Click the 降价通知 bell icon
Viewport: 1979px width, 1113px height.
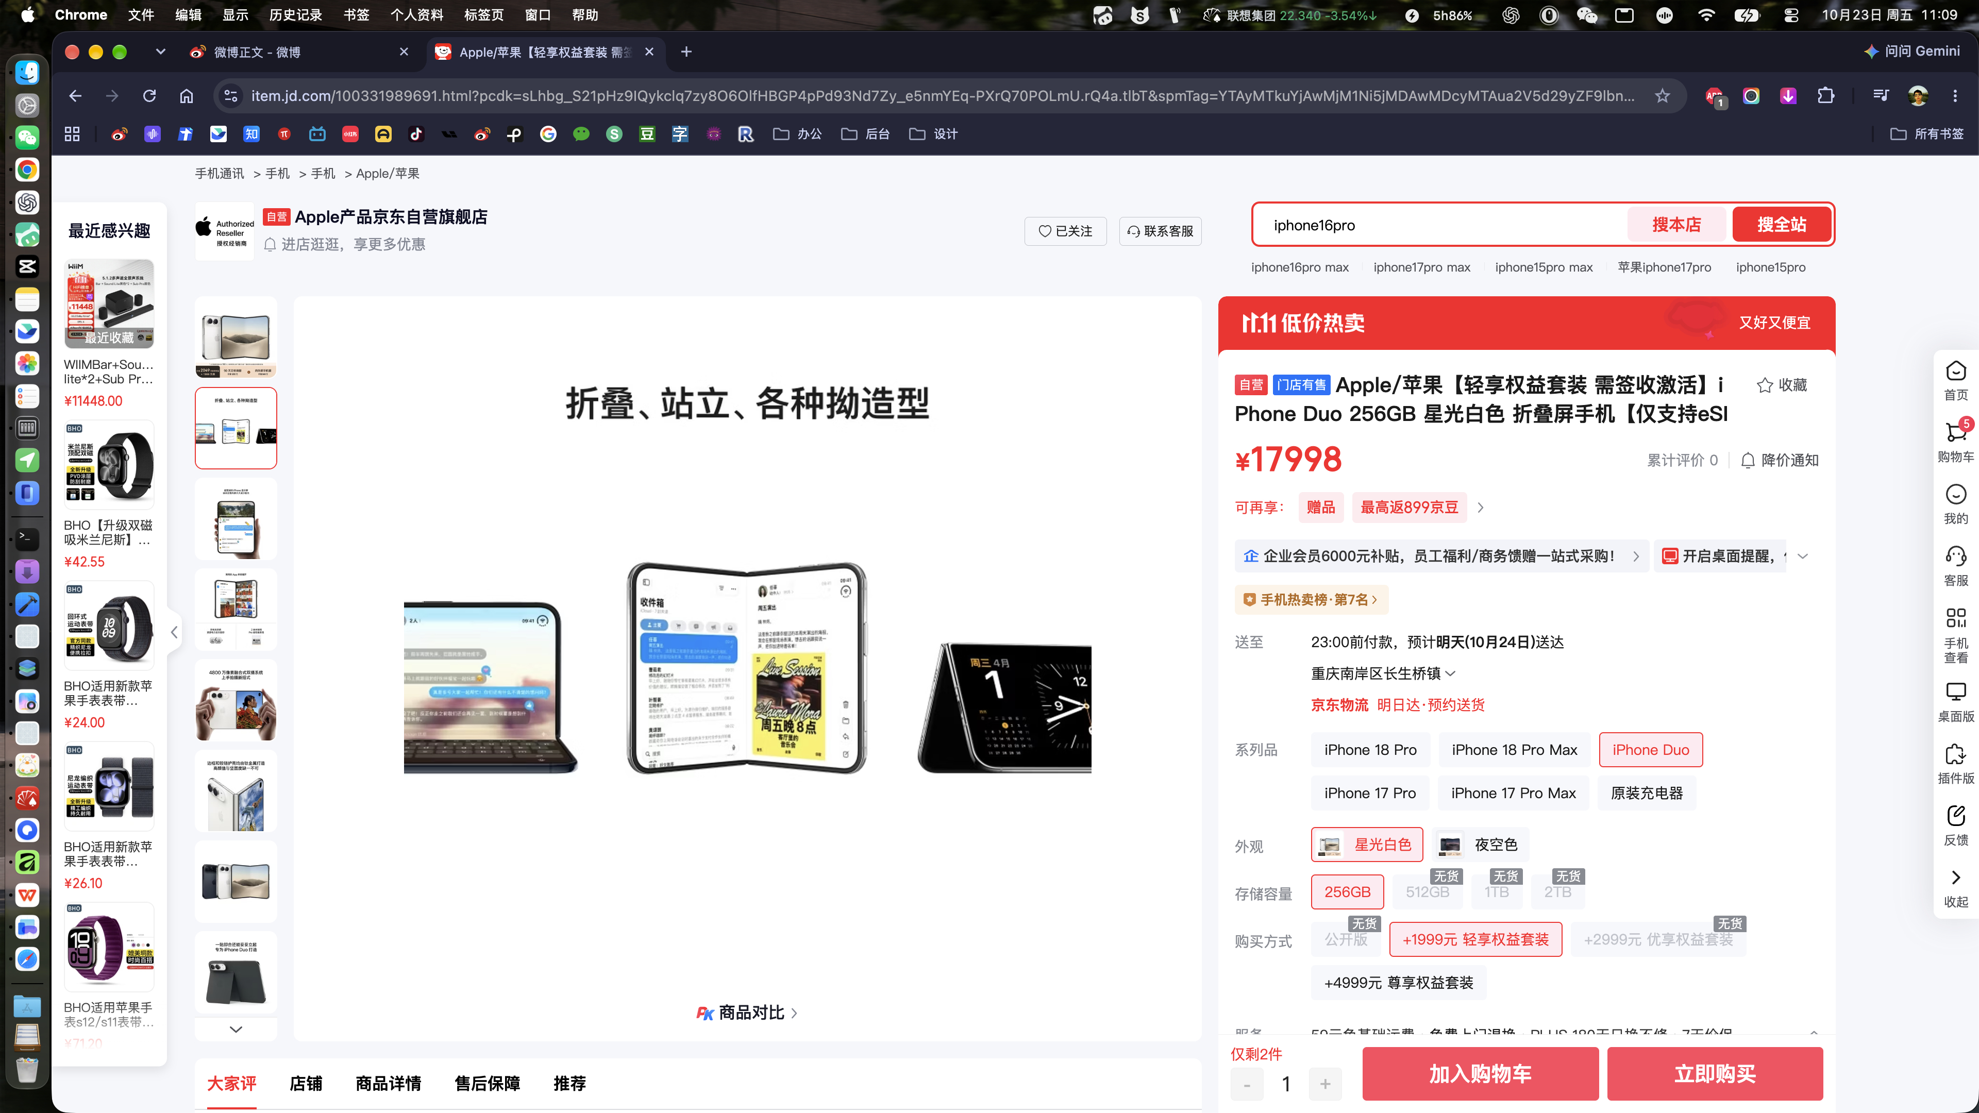(x=1748, y=460)
